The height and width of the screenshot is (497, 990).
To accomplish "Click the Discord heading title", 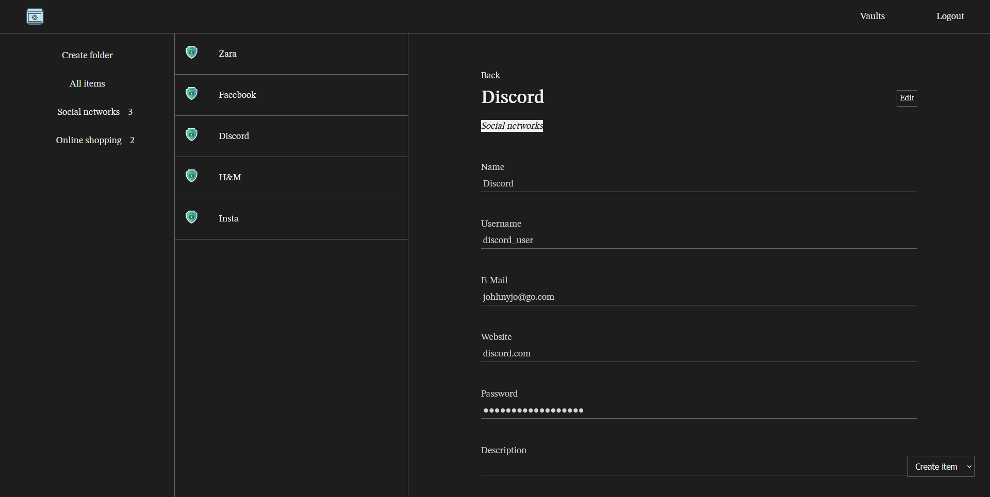I will [513, 97].
